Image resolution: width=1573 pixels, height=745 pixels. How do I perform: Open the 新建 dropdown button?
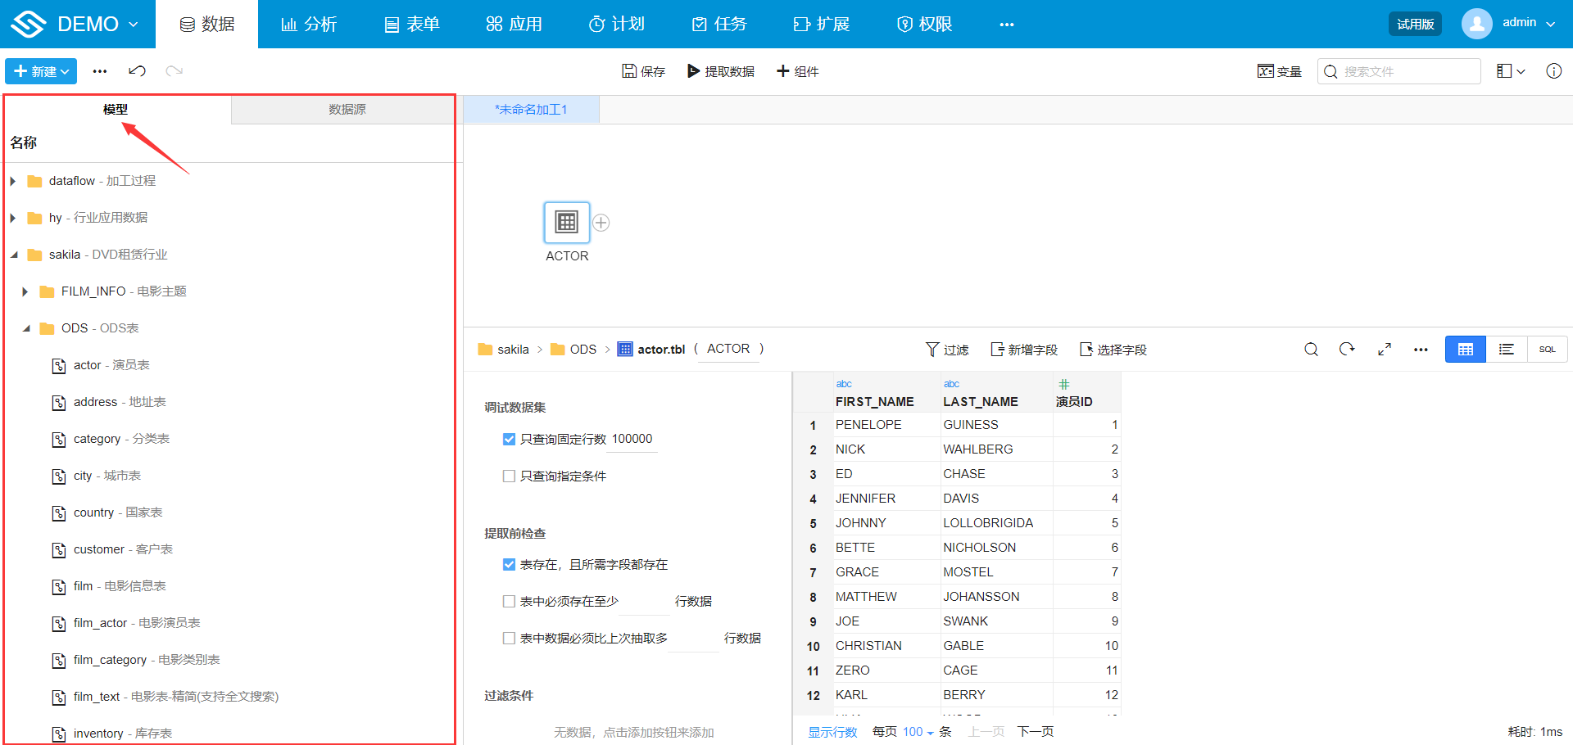[41, 71]
